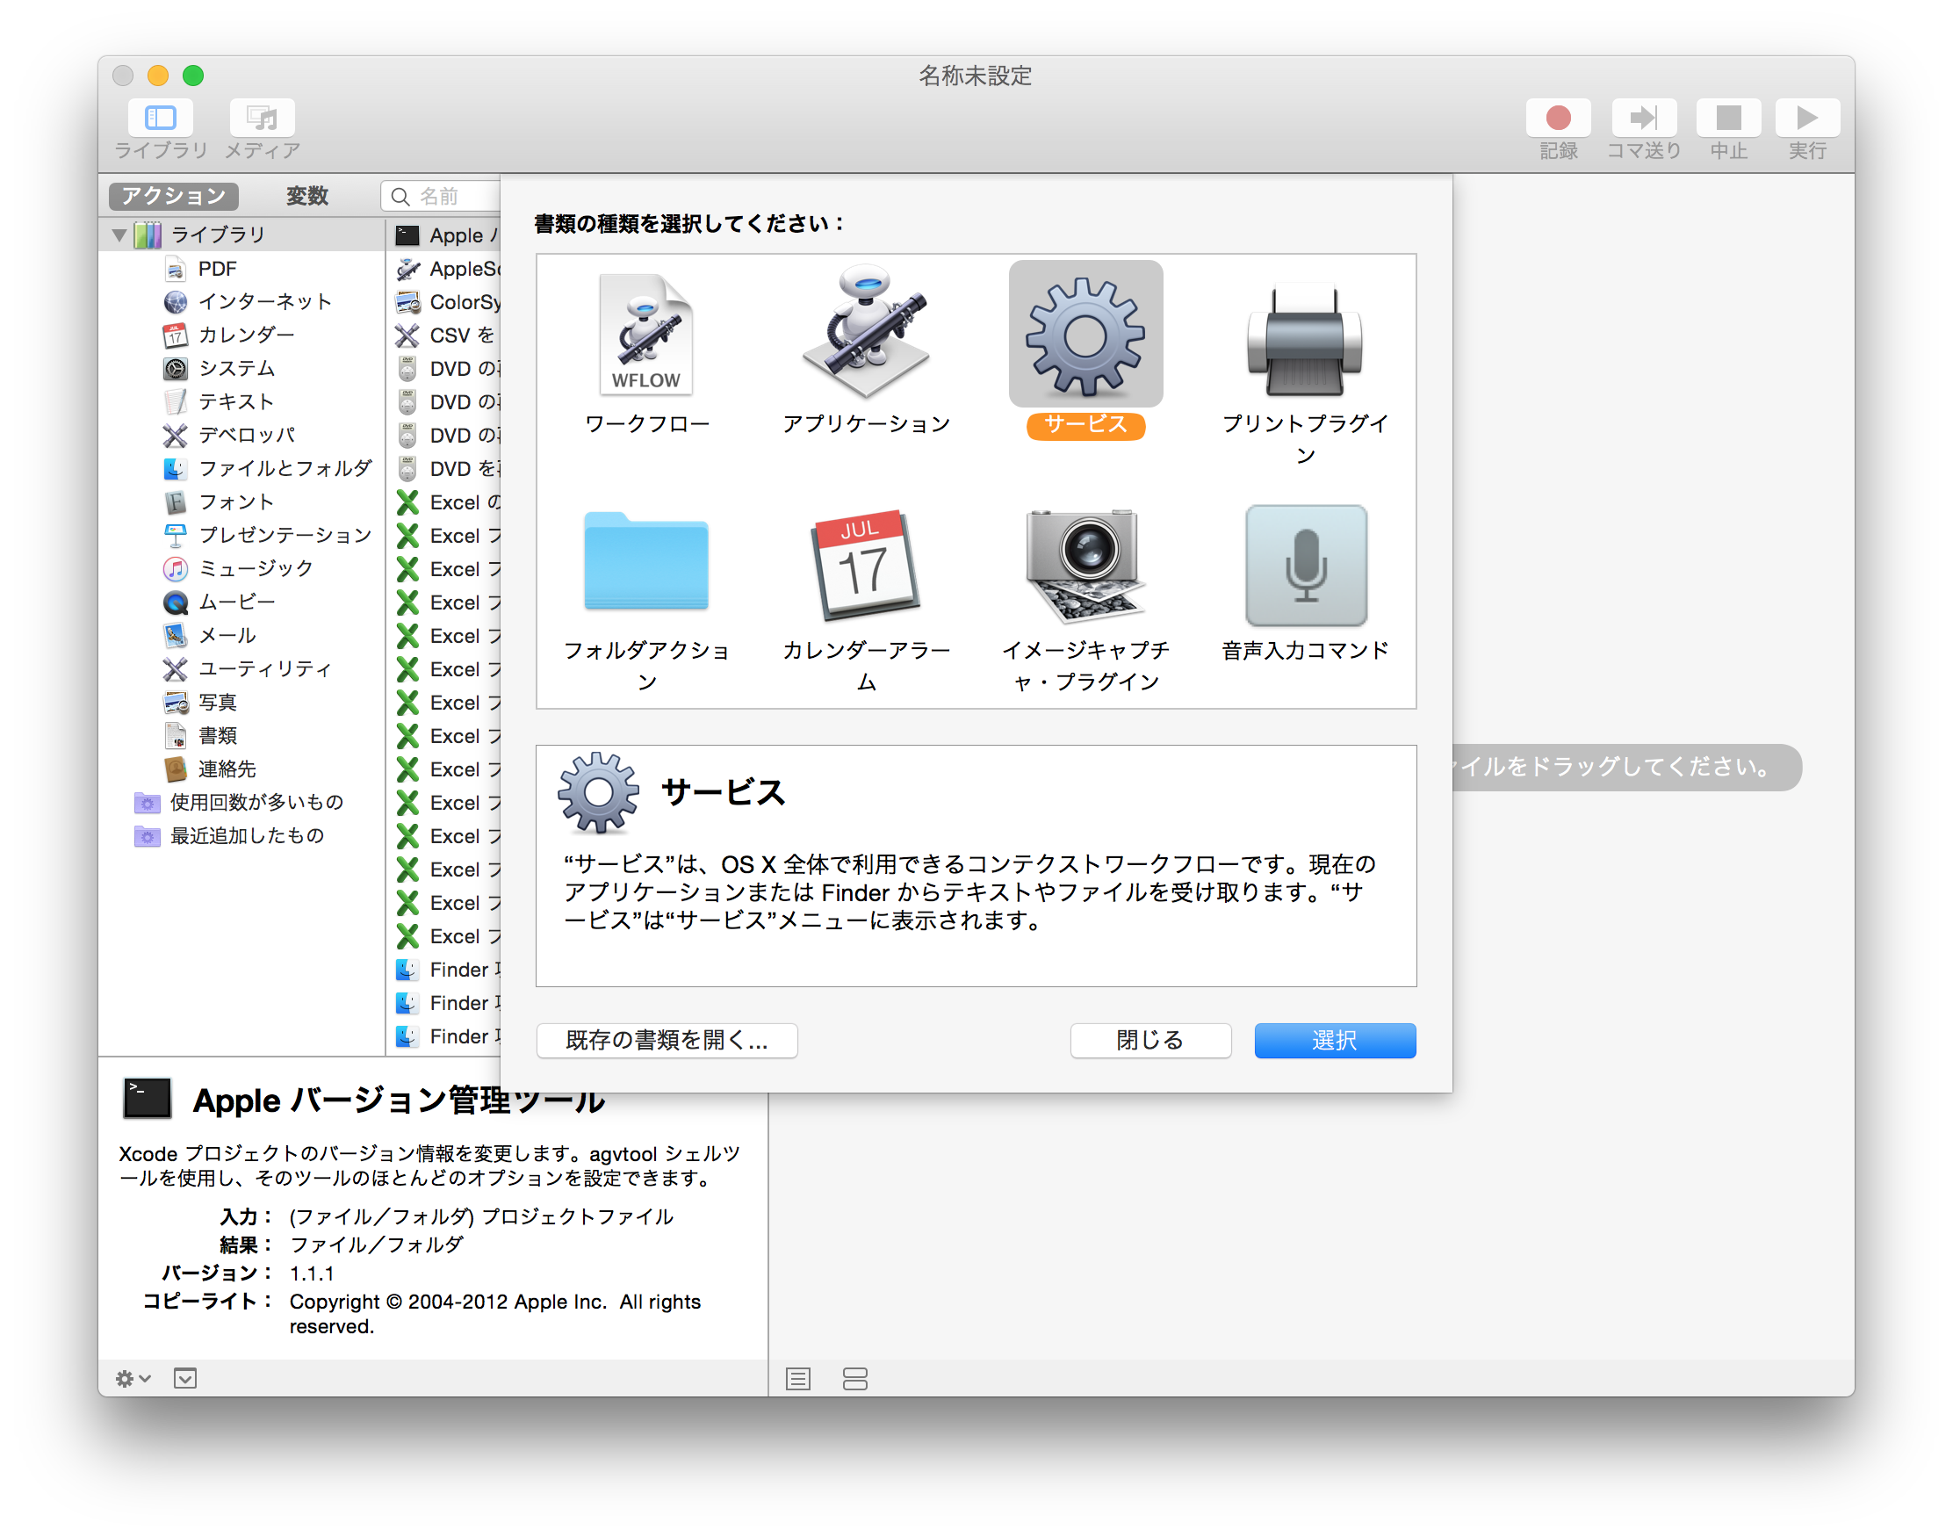1953x1537 pixels.
Task: Switch to the アクション tab
Action: click(173, 195)
